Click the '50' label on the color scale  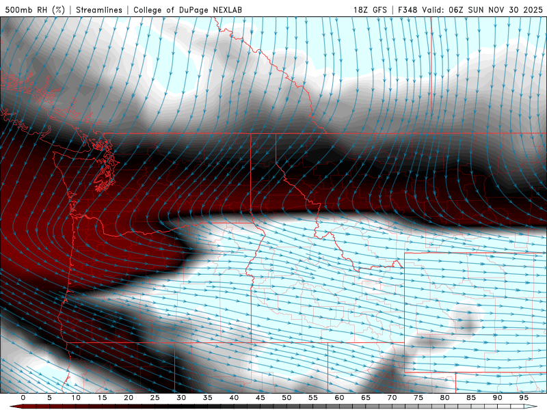[x=286, y=398]
